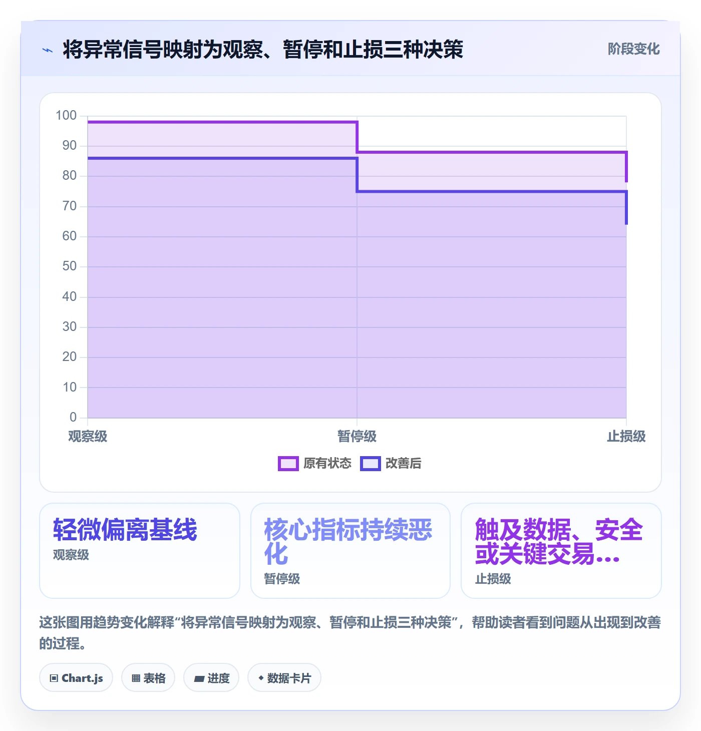Click the 止损级 caption in third card

(493, 579)
